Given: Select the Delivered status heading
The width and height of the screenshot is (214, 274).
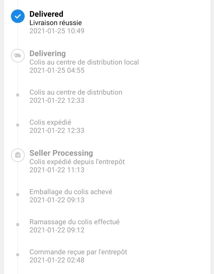Looking at the screenshot, I should click(46, 14).
